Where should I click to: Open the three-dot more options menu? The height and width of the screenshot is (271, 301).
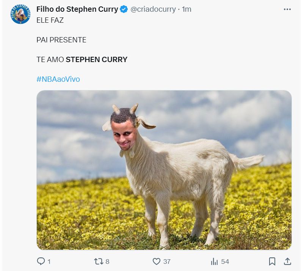point(287,9)
